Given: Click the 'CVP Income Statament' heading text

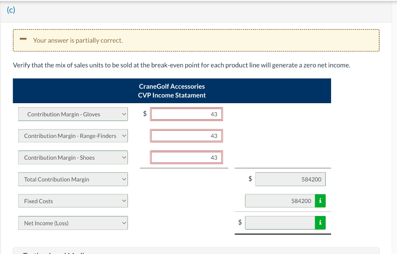Looking at the screenshot, I should tap(172, 95).
